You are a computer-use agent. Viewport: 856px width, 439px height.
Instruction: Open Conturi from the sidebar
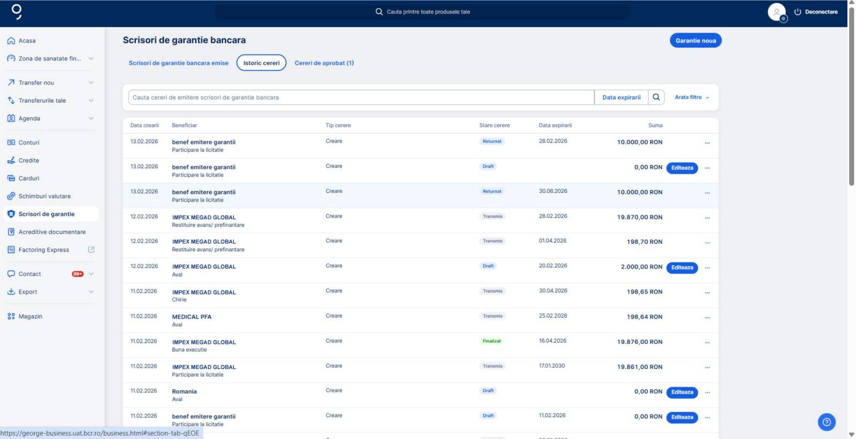(29, 143)
